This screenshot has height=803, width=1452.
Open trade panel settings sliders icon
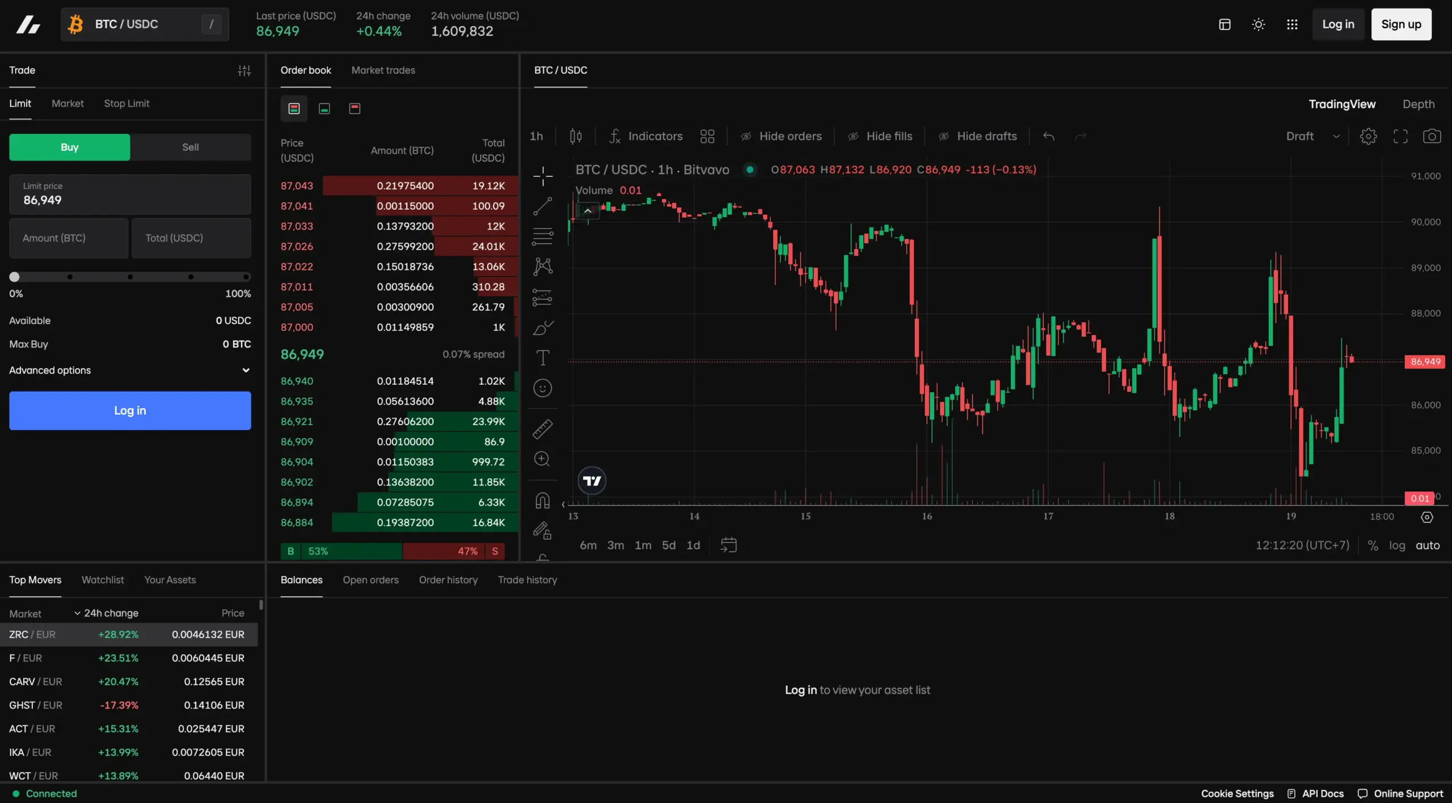(244, 70)
